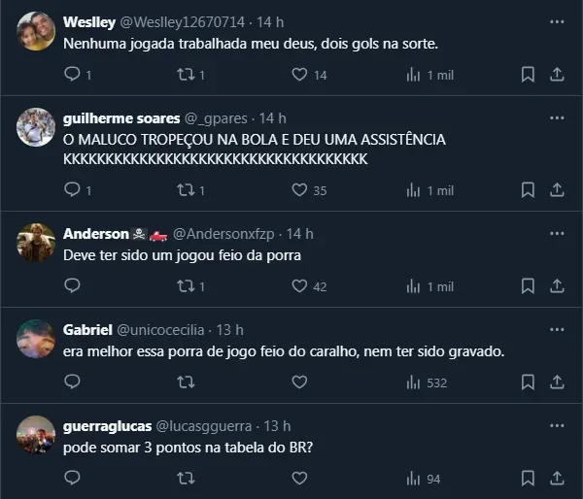This screenshot has width=583, height=499.
Task: Reply to Gabriel's tweet
Action: [72, 383]
